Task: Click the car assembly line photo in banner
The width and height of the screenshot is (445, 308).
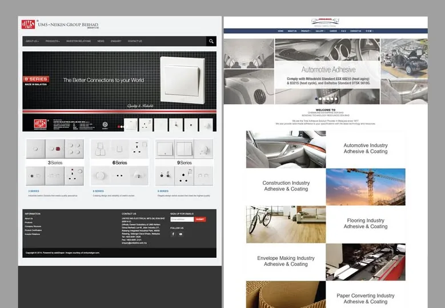Action: (x=404, y=58)
